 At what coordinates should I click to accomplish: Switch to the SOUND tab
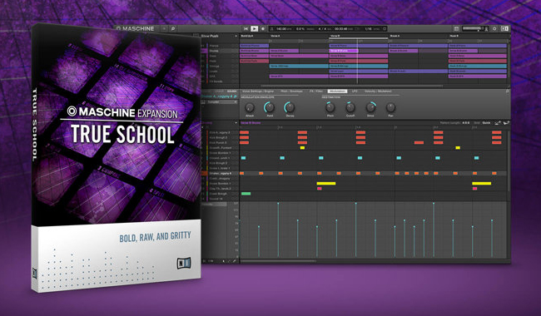tap(232, 91)
